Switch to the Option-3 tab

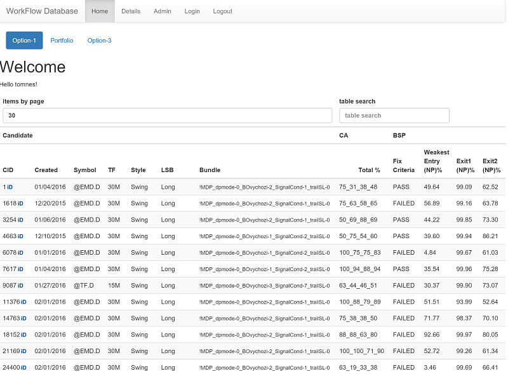[99, 41]
